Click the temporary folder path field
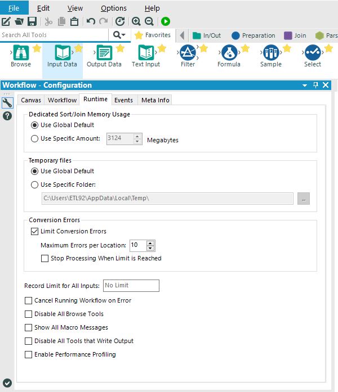Viewport: 338px width, 392px height. (167, 199)
